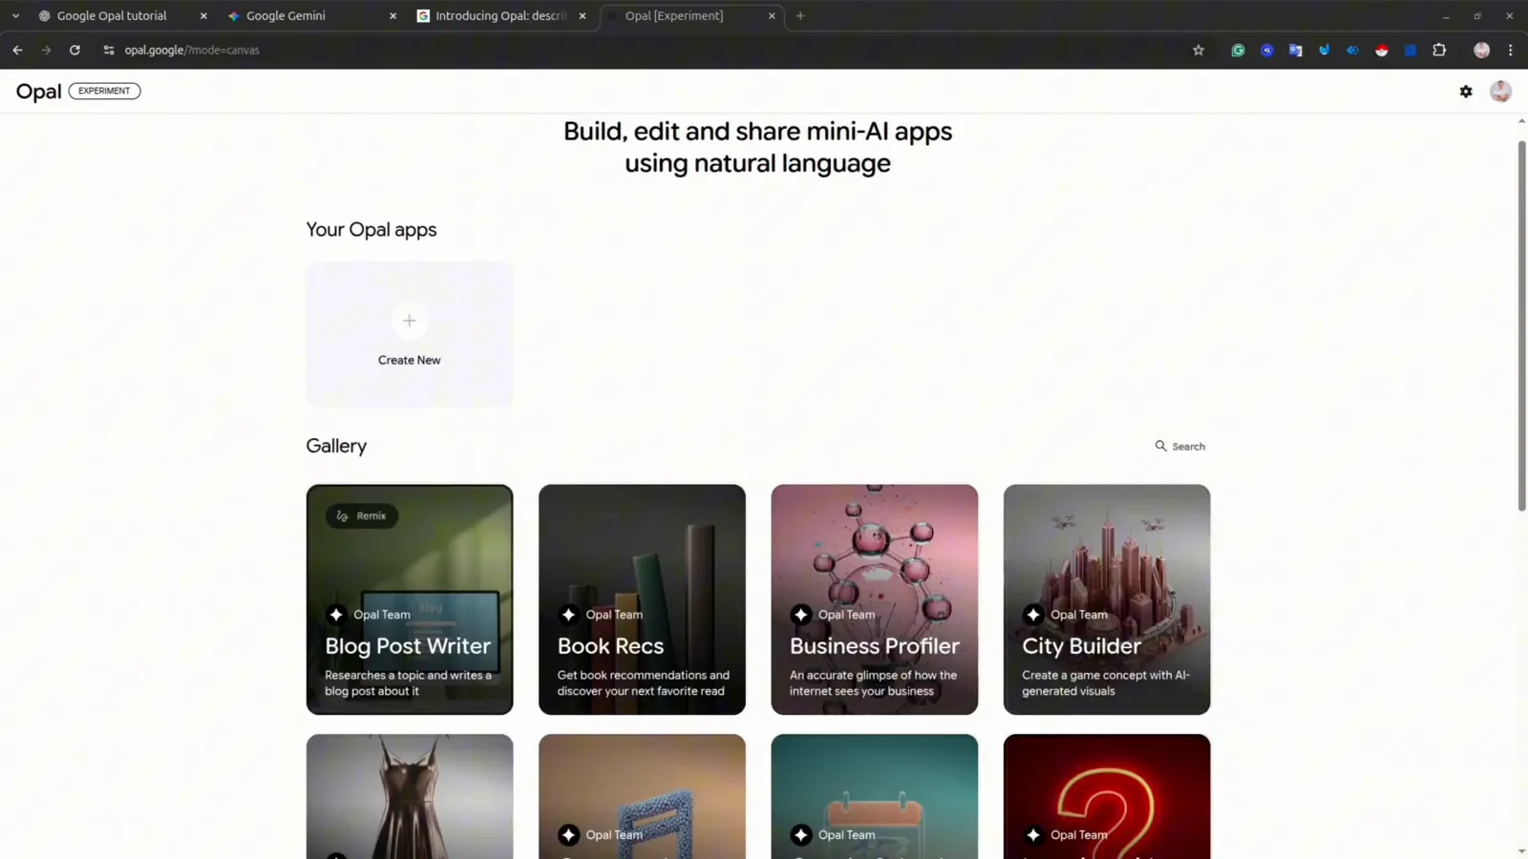Screen dimensions: 1528x859
Task: Open the gallery card with the dress image
Action: coord(409,797)
